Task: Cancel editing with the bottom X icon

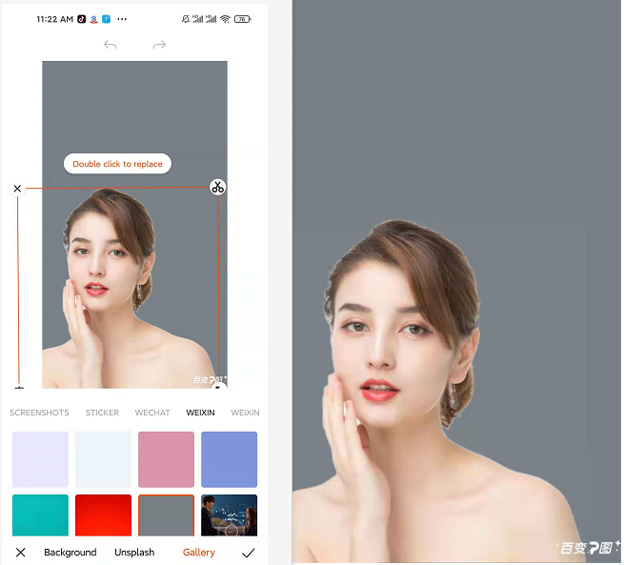Action: (x=21, y=552)
